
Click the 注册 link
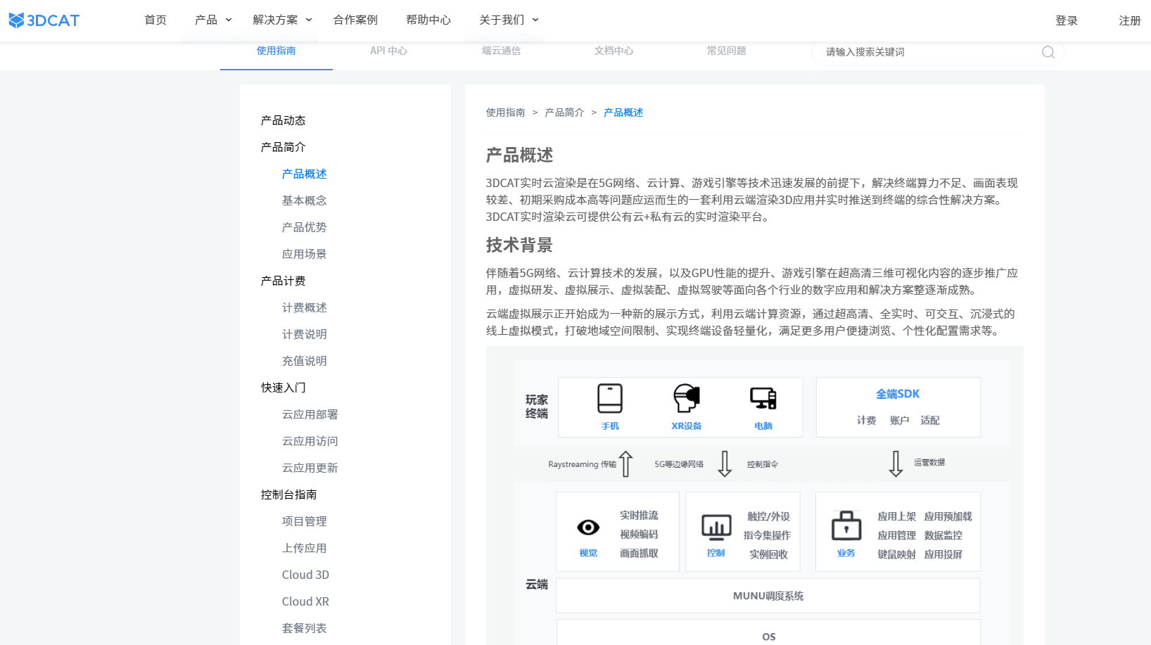[1130, 20]
